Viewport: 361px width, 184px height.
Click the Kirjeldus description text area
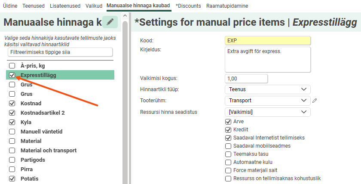click(267, 59)
